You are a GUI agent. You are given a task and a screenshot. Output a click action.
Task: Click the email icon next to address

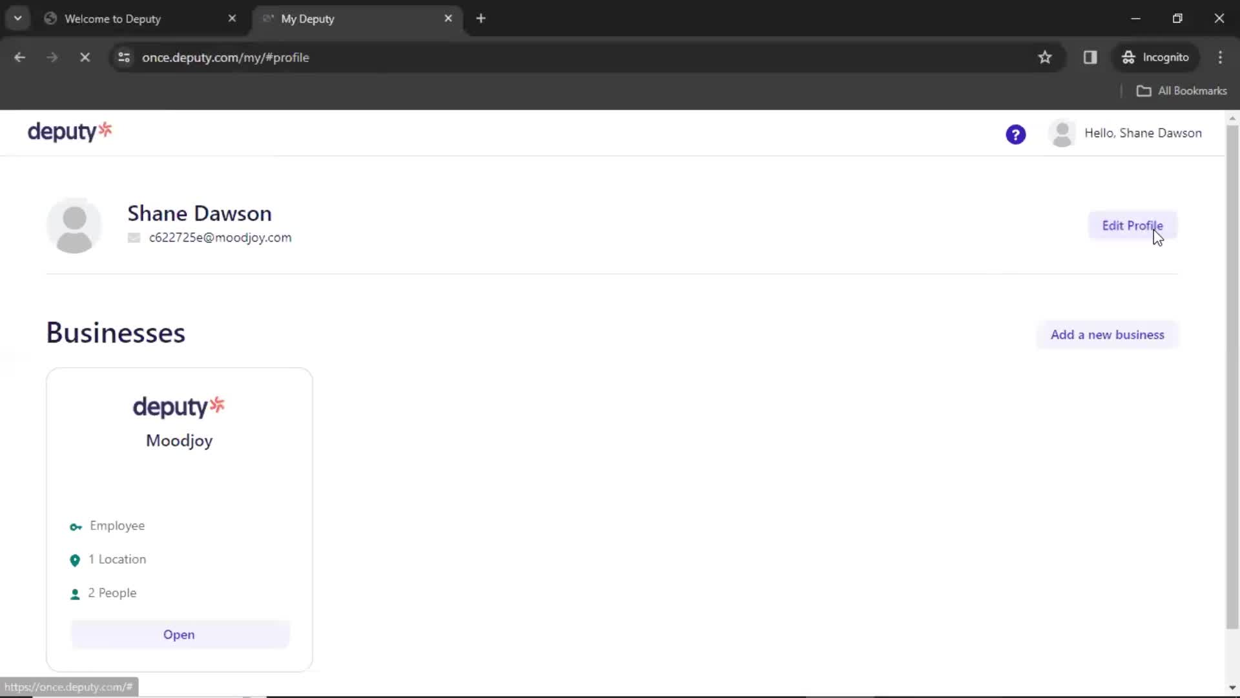(133, 238)
